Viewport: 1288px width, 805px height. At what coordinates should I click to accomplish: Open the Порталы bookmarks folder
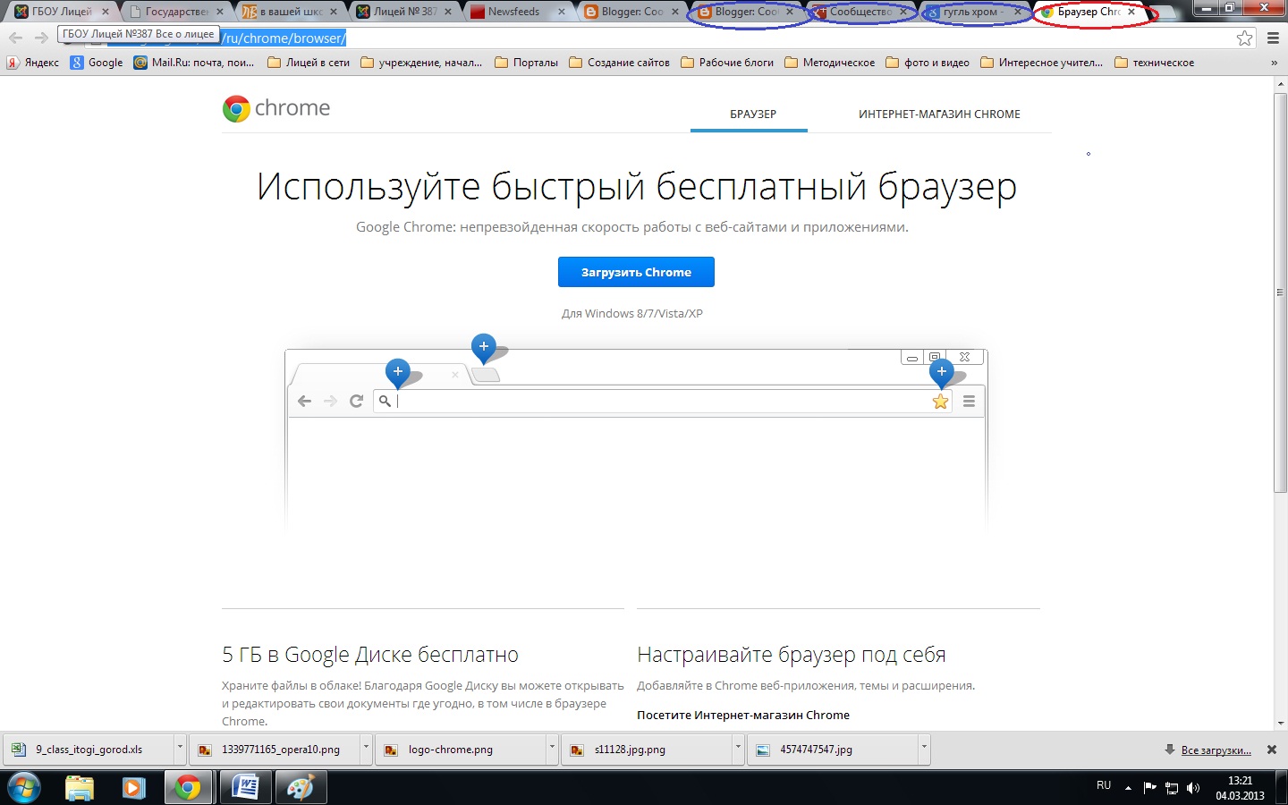pos(526,63)
